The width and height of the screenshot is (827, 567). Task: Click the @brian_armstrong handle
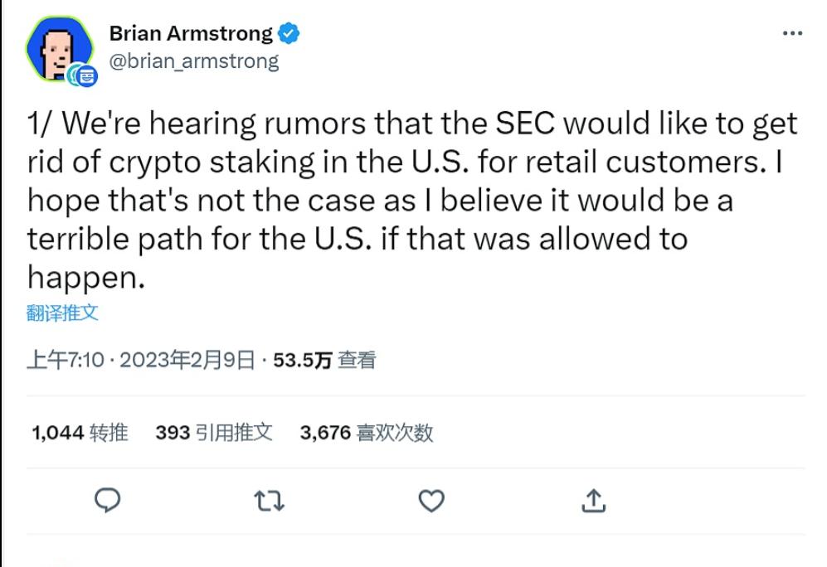pyautogui.click(x=194, y=61)
